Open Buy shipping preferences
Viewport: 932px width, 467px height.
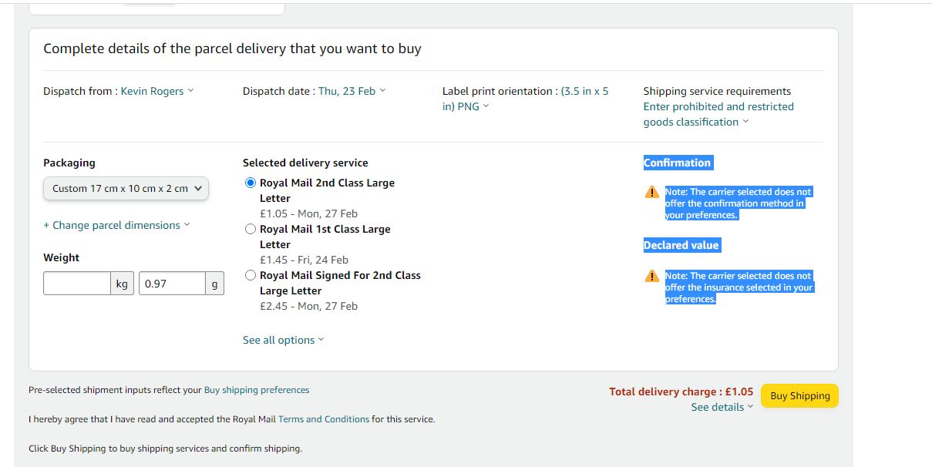pos(257,390)
